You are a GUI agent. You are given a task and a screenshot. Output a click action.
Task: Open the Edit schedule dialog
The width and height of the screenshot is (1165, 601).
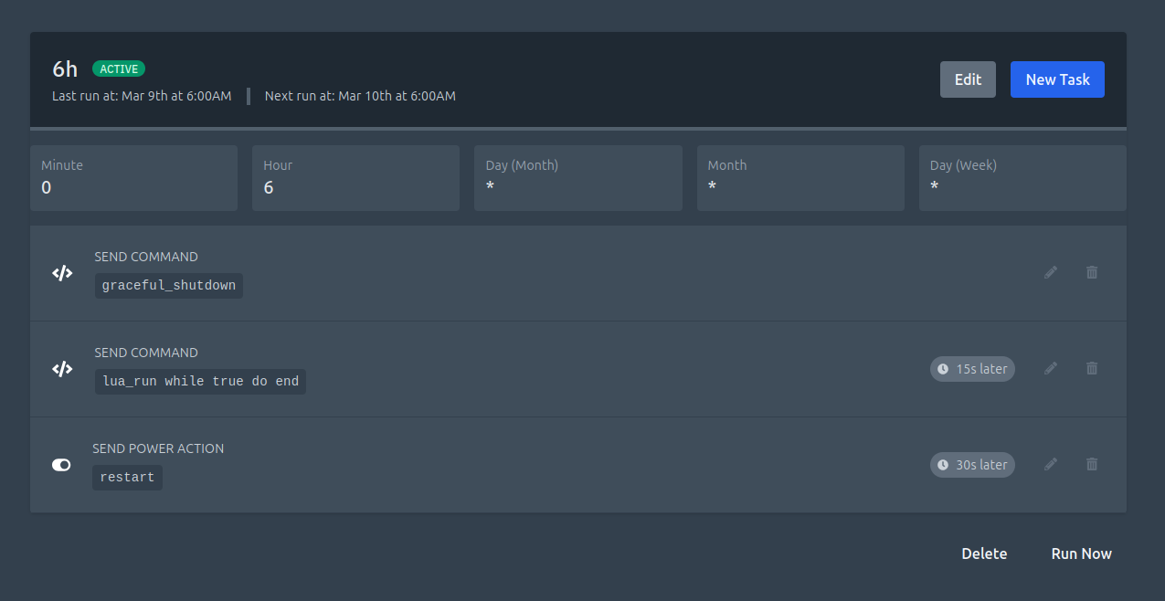click(968, 79)
